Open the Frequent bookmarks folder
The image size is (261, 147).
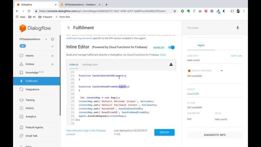click(45, 17)
